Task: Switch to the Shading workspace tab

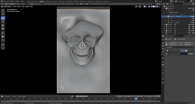Action: click(77, 1)
